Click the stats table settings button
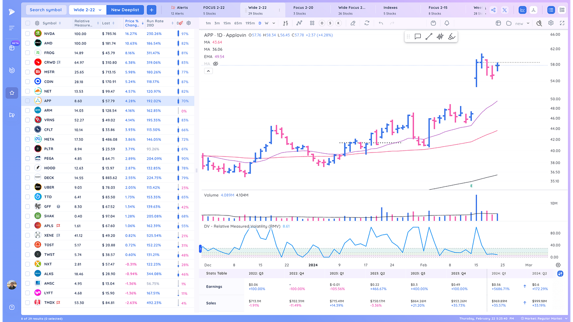 click(x=560, y=273)
